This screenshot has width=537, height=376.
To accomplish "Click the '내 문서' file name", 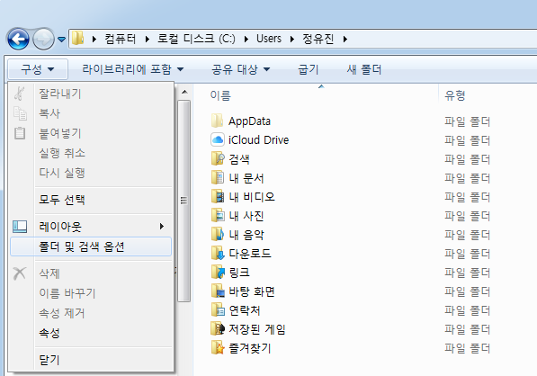I will 246,178.
